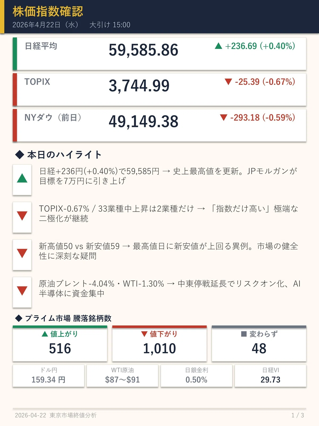
Task: Click the red down-arrow icon beside the 原油ブレント highlight
Action: click(22, 291)
